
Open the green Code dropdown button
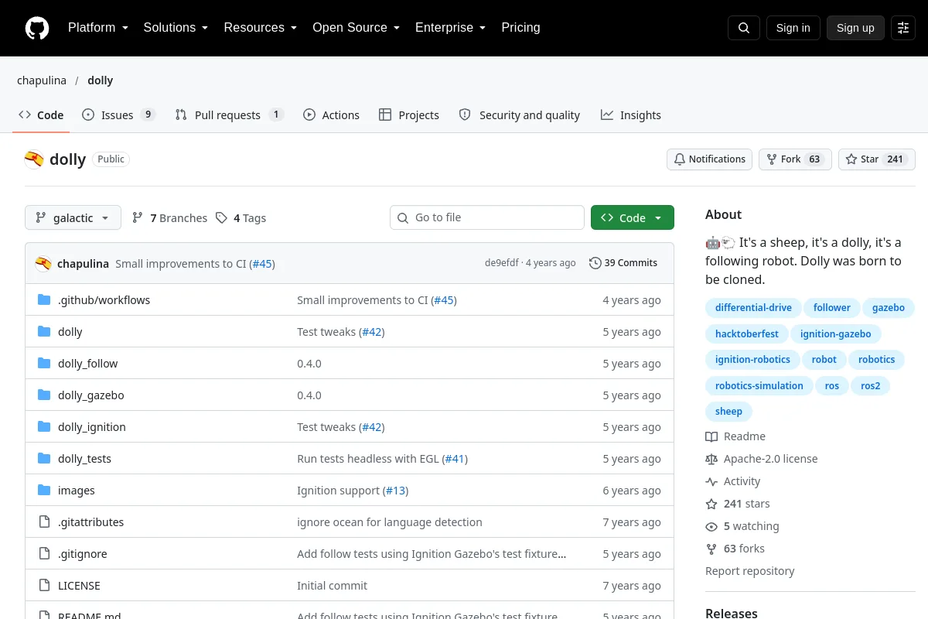tap(632, 218)
